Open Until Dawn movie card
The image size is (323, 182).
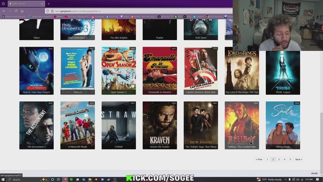click(x=201, y=30)
